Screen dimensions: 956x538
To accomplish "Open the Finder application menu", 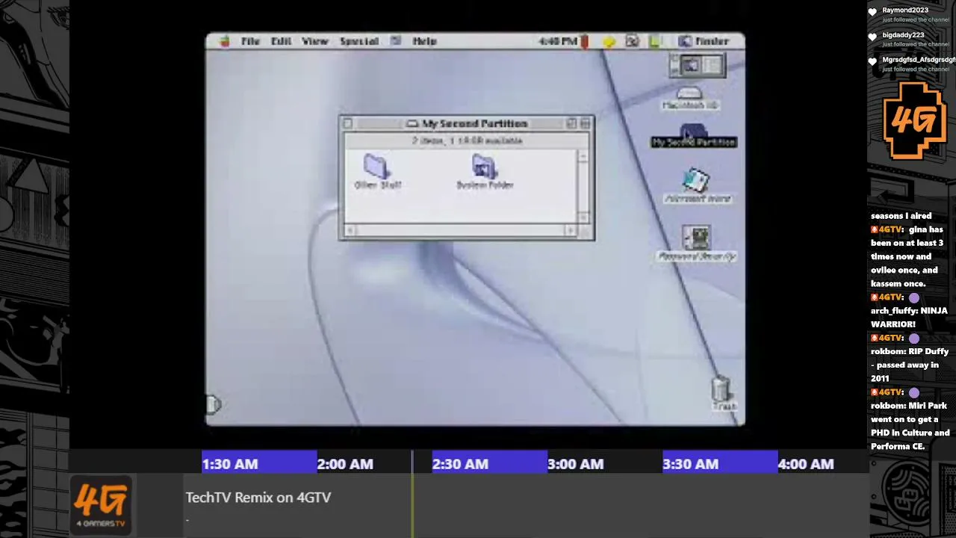I will (x=704, y=42).
